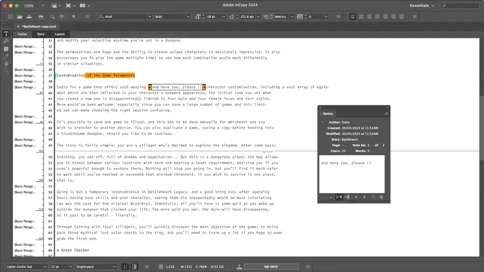
Task: Open the zoom level dropdown showing 100%
Action: pos(43,5)
